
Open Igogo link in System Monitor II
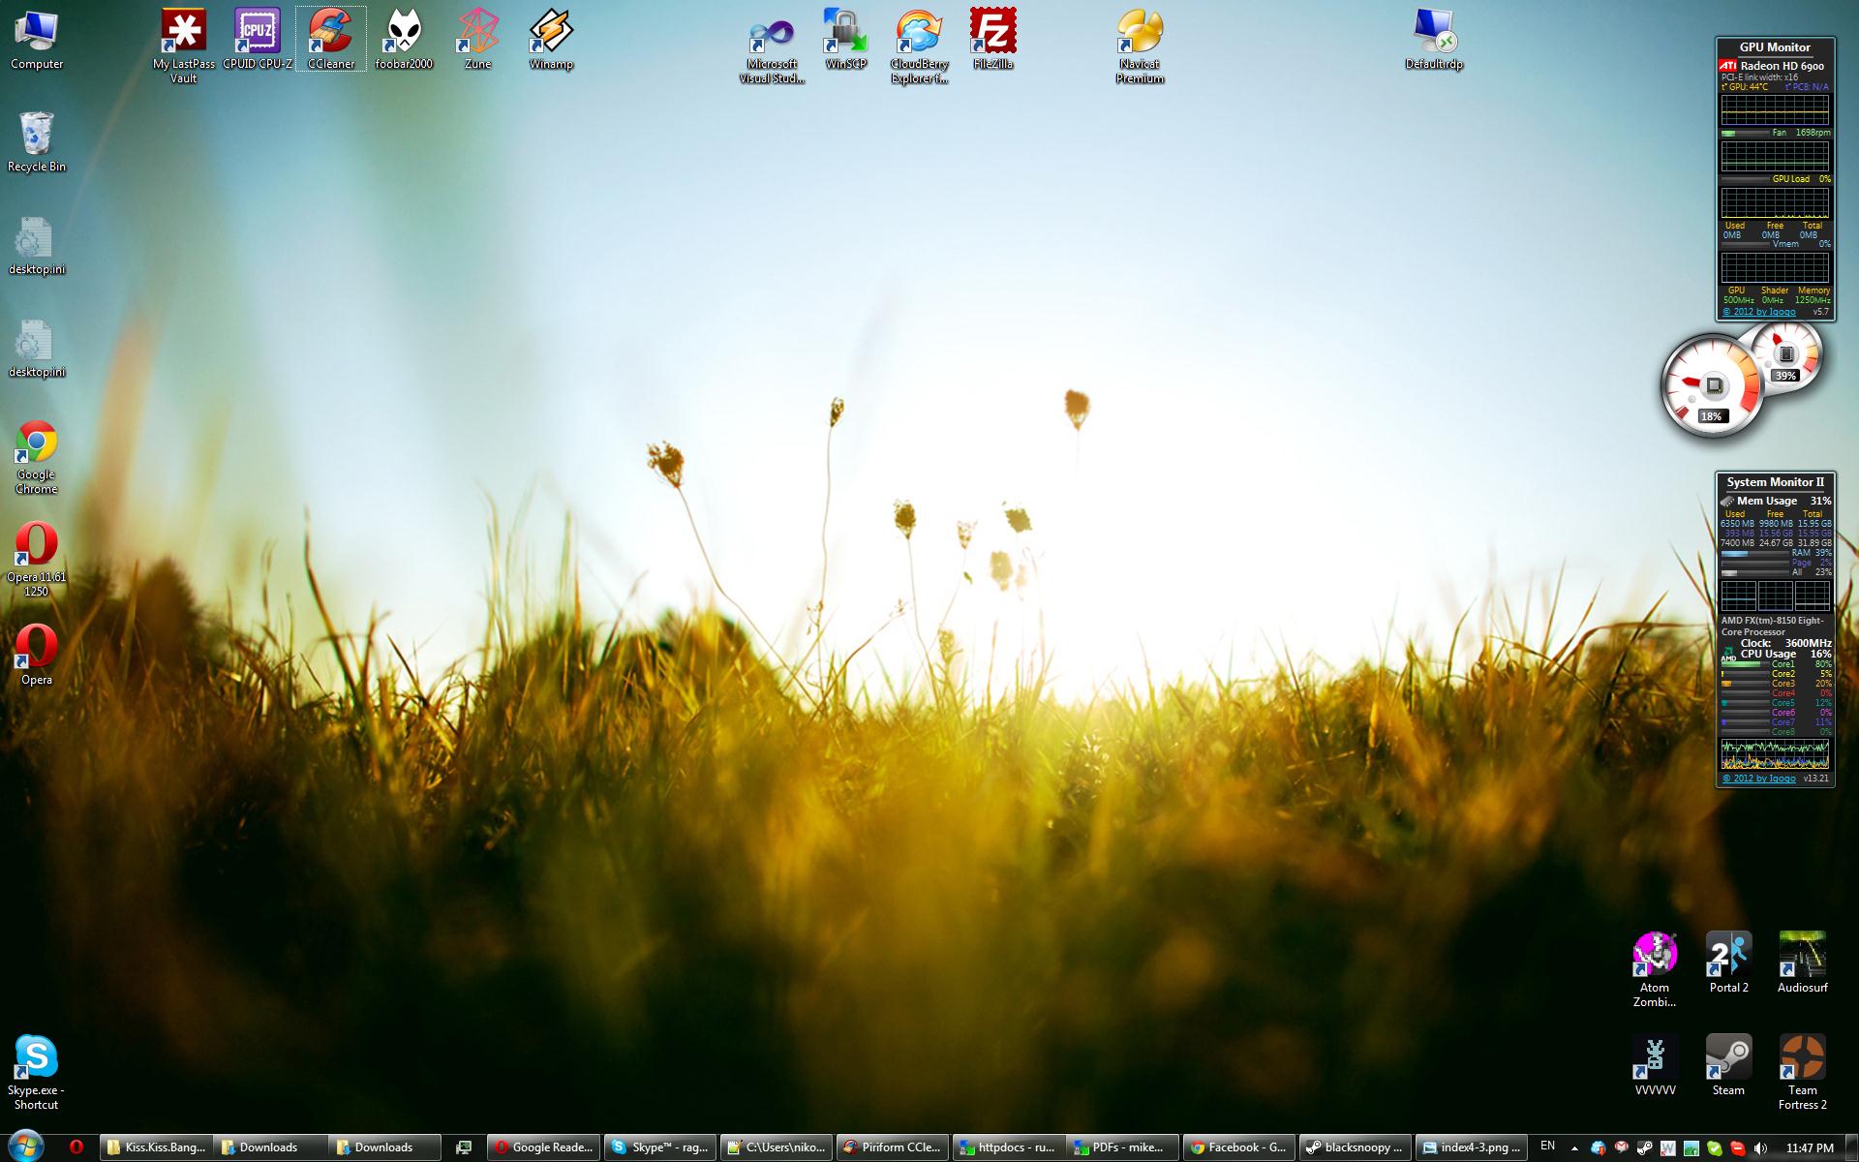pyautogui.click(x=1758, y=779)
